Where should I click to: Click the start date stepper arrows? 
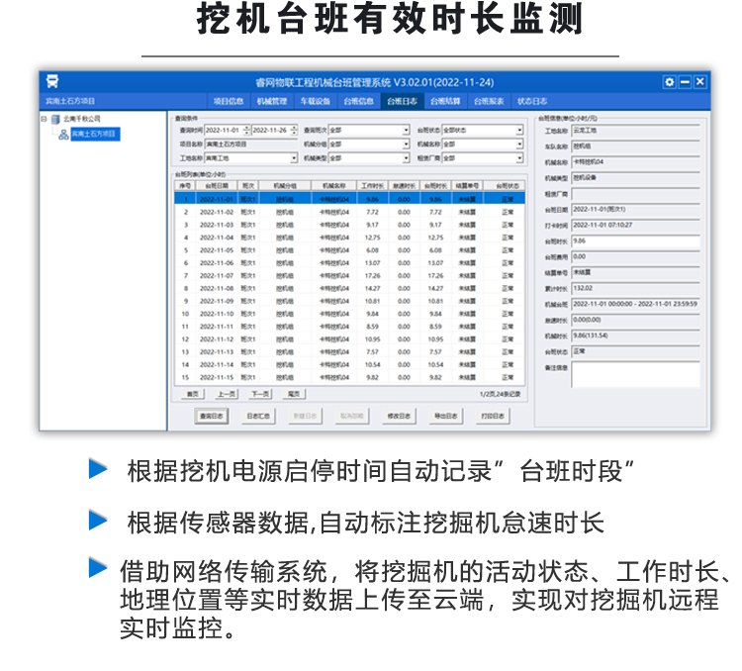tap(246, 130)
